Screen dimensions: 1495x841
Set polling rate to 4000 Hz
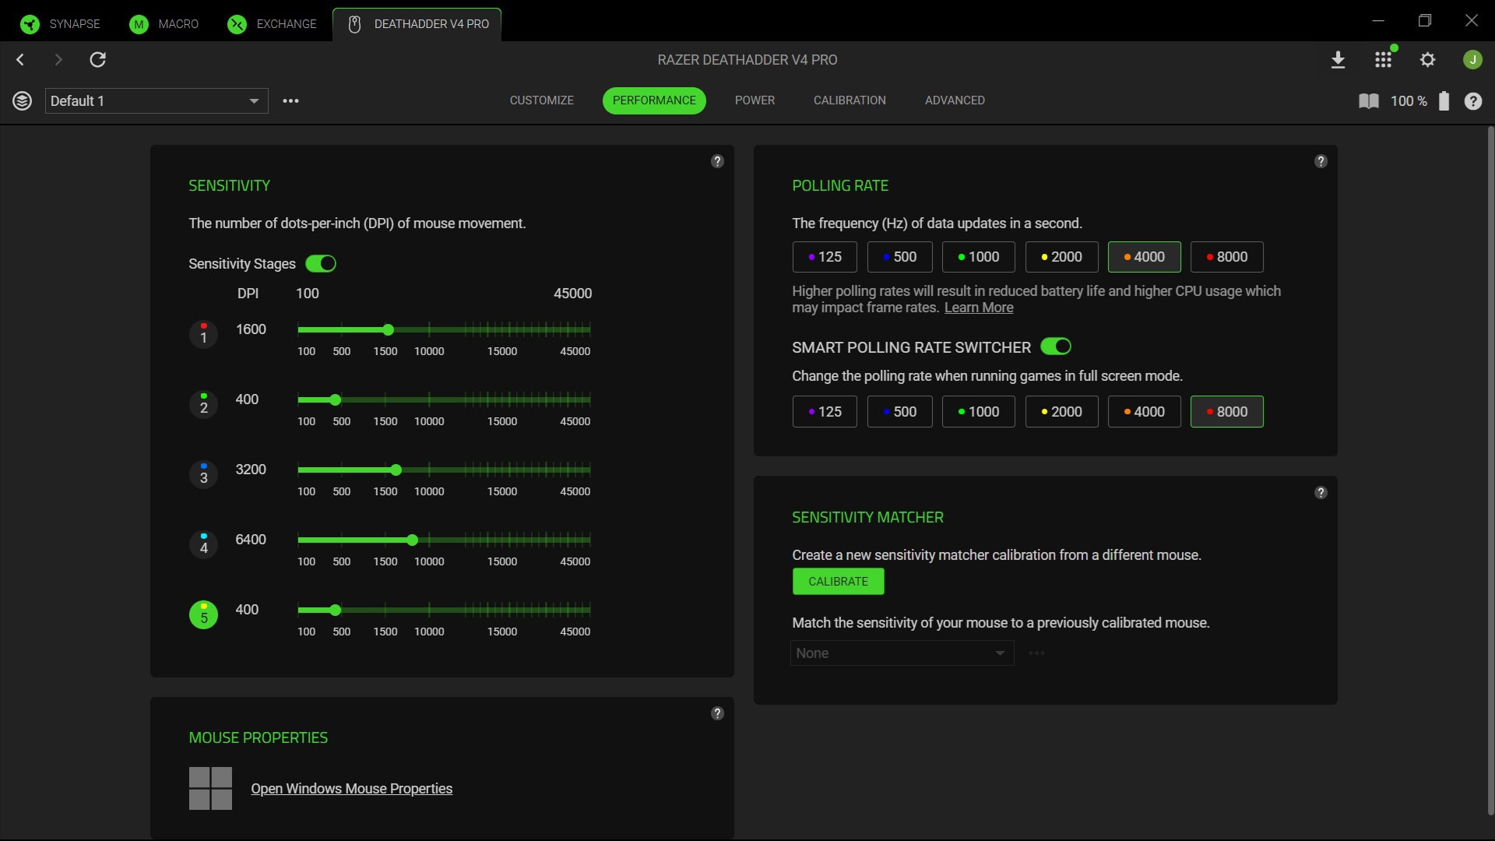1144,257
